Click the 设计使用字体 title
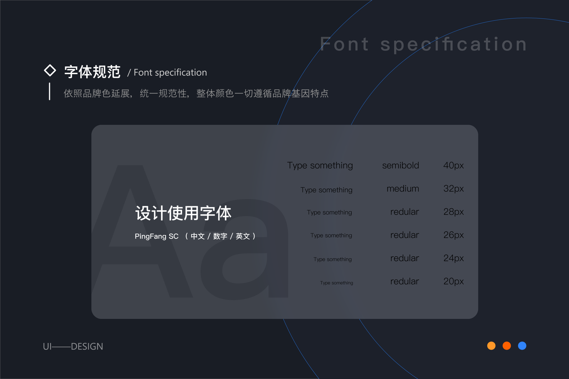 point(183,213)
